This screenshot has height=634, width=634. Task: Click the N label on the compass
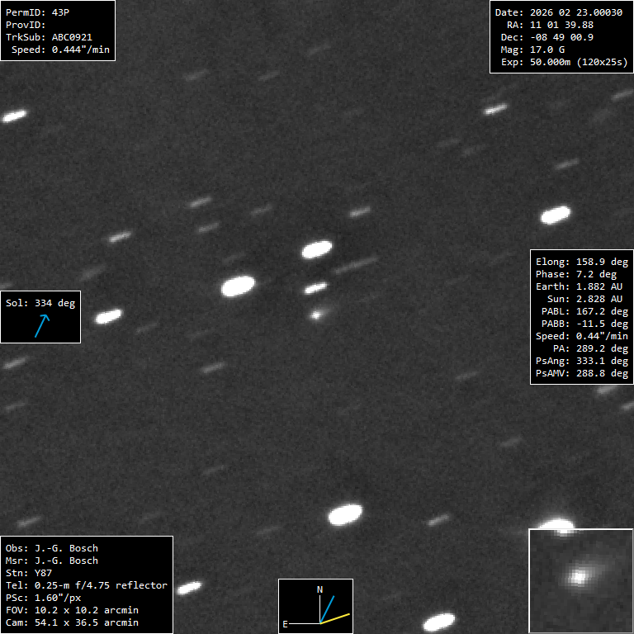click(320, 589)
